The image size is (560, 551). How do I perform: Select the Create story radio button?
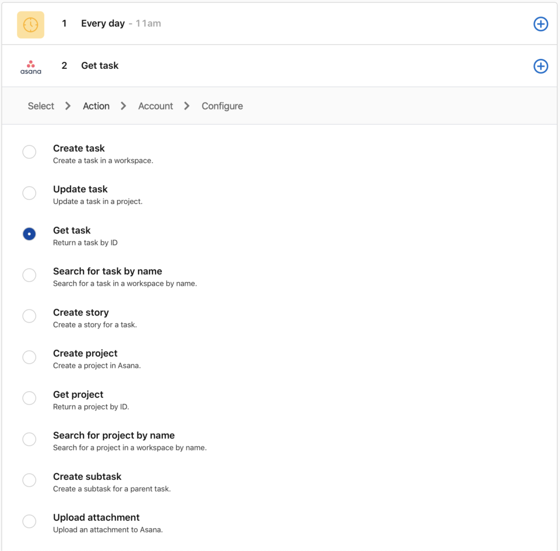point(30,316)
